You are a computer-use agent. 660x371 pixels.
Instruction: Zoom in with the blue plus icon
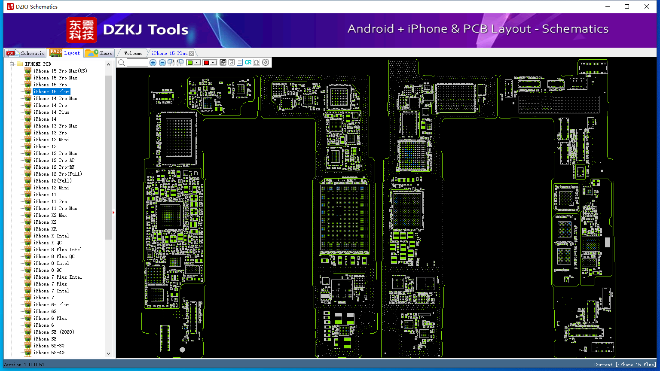click(x=153, y=63)
